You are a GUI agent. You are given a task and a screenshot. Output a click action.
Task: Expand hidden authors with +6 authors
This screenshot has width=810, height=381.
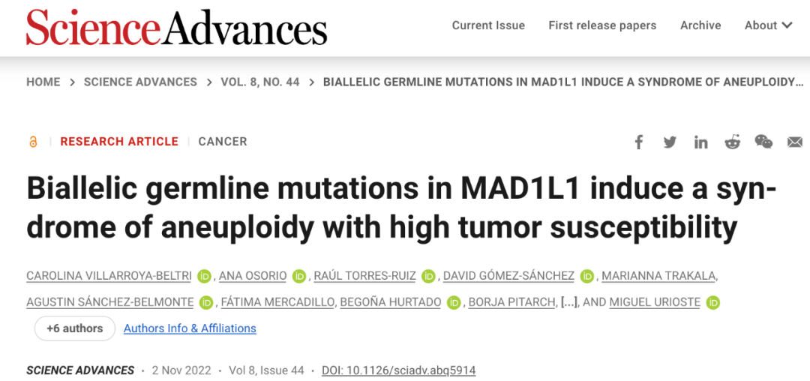[x=74, y=328]
